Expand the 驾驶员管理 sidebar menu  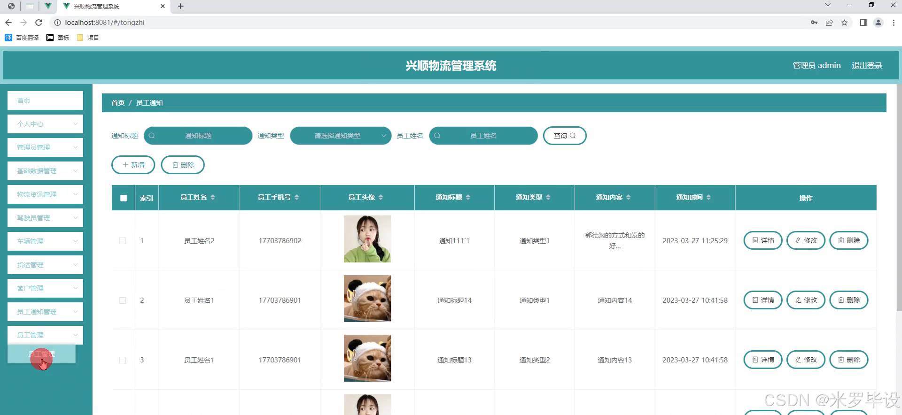(45, 218)
